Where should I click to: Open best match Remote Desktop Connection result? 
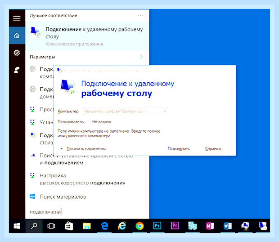coord(87,36)
